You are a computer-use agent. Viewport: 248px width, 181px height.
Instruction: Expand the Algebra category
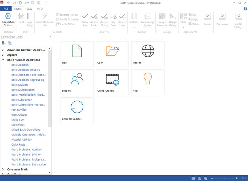tap(3, 55)
